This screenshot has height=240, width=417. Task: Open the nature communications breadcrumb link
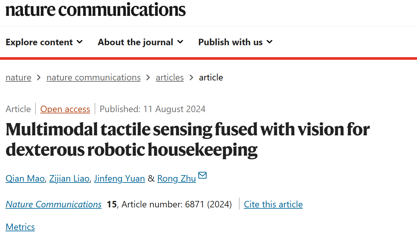pos(93,78)
